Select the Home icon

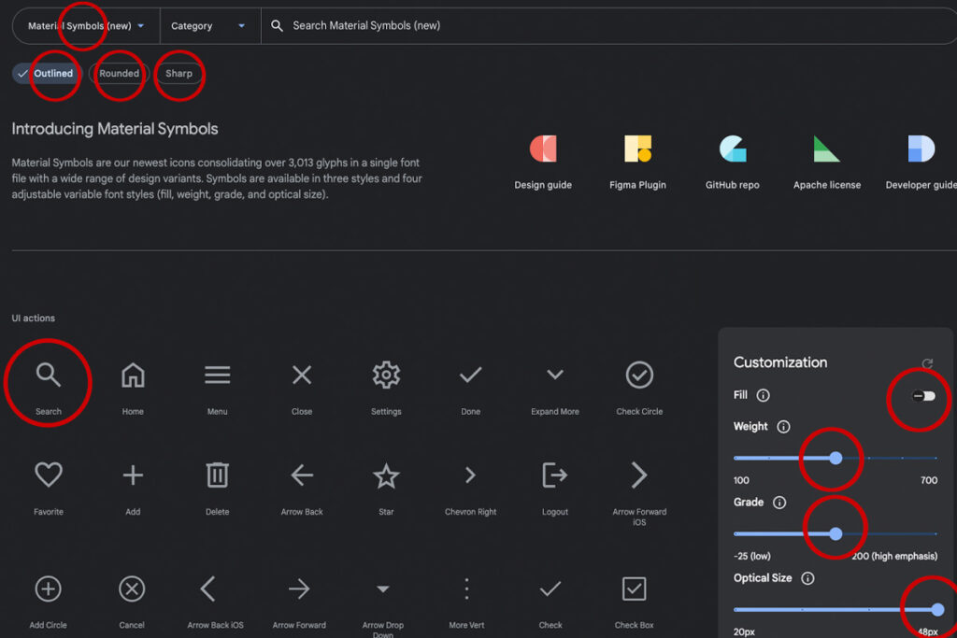click(x=133, y=375)
